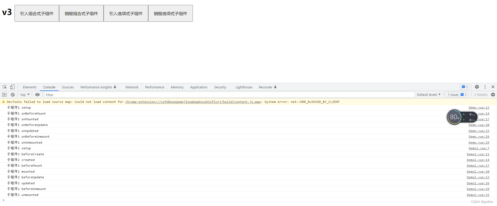The width and height of the screenshot is (497, 206).
Task: Open source link Demo2.vue:32
Action: [478, 195]
